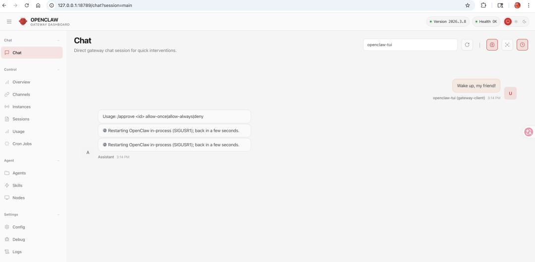Click openclaw-tui (gateway-client) sender label
Viewport: 535px width, 262px height.
459,98
